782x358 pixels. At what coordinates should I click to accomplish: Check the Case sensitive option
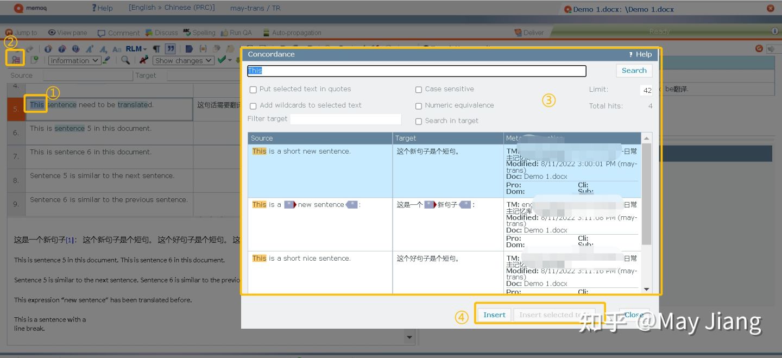[x=419, y=90]
